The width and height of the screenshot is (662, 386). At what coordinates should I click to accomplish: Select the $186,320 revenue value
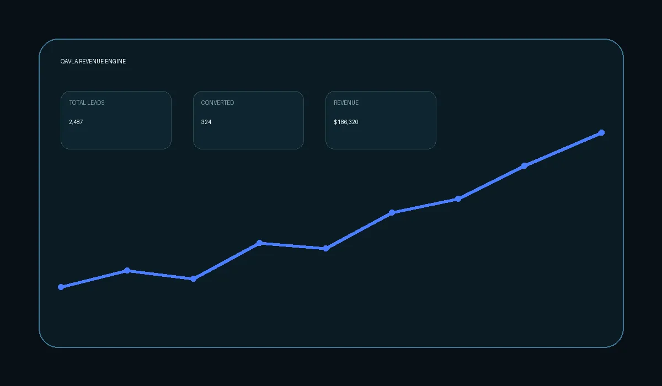346,122
